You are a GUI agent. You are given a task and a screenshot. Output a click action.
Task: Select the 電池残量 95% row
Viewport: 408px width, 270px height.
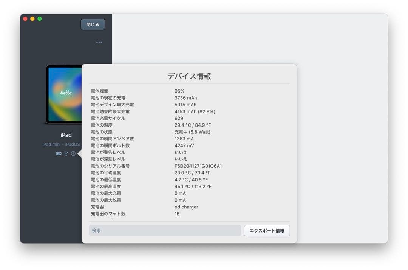[x=151, y=91]
